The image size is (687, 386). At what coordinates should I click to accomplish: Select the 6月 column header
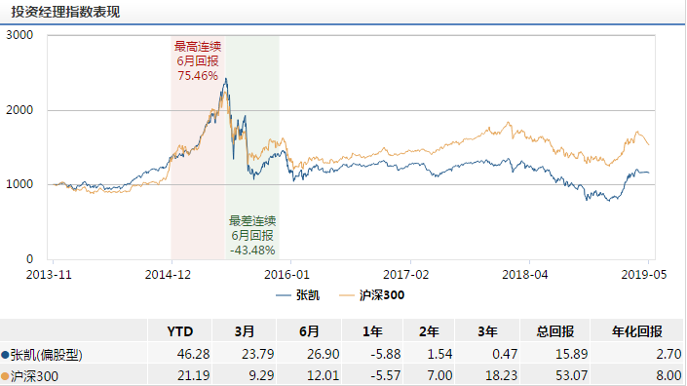309,331
